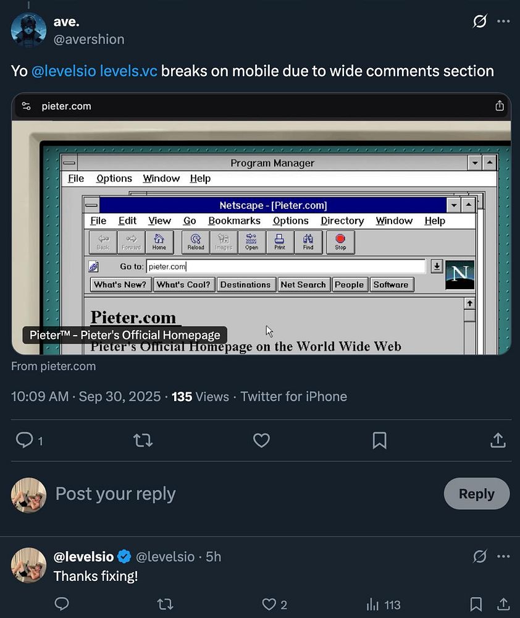Open more options on levelsio reply
The width and height of the screenshot is (520, 618).
point(503,557)
